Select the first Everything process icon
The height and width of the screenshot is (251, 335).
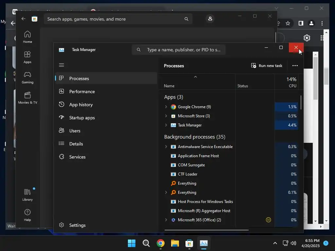(173, 183)
